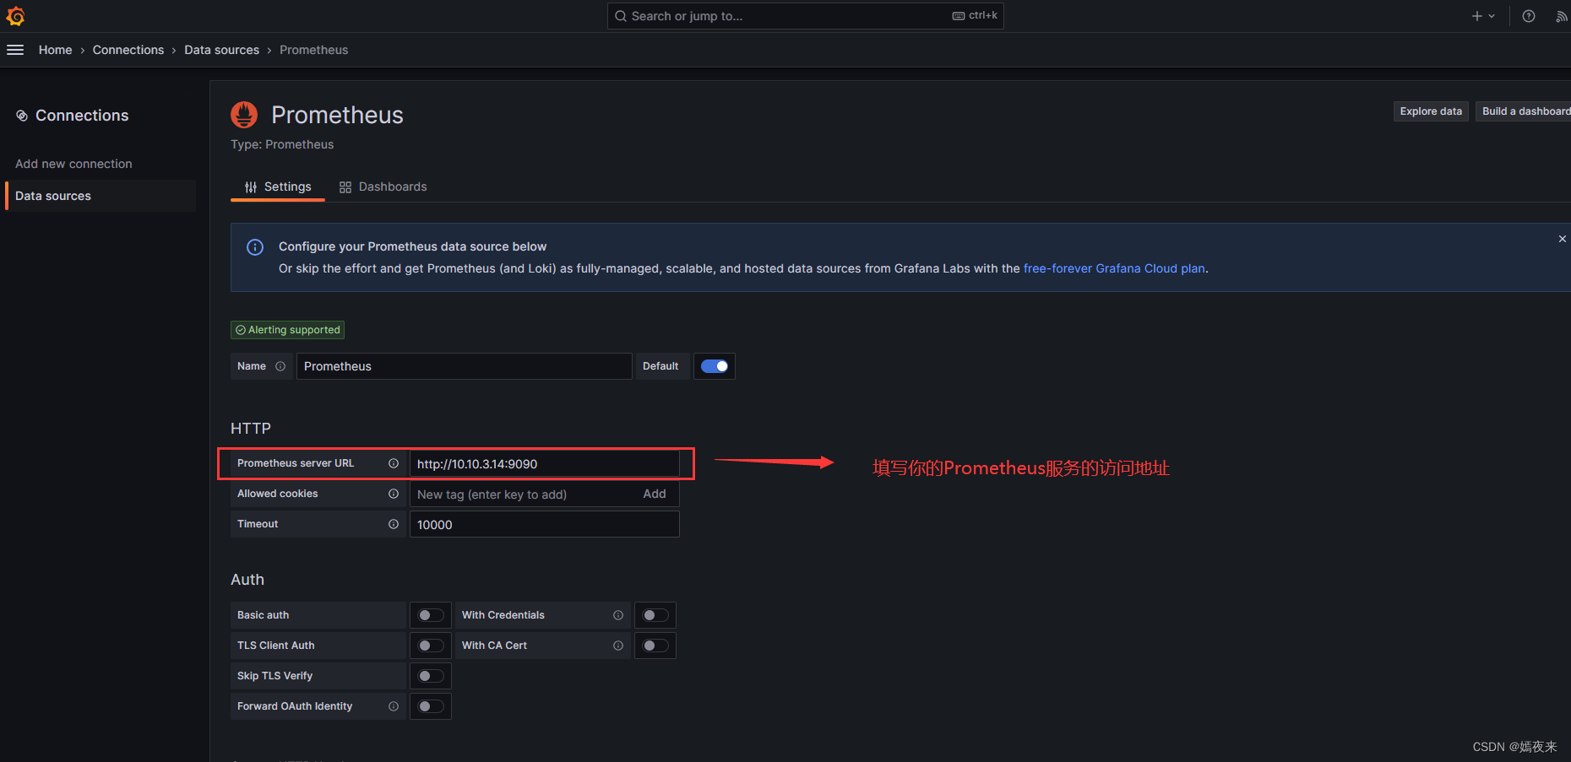Viewport: 1571px width, 762px height.
Task: Go to Connections breadcrumb
Action: click(x=128, y=50)
